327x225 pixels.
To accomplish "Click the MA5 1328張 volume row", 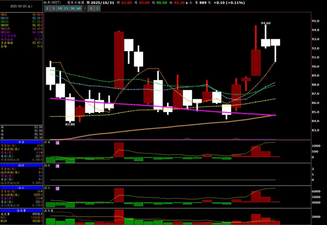I will pyautogui.click(x=22, y=217).
